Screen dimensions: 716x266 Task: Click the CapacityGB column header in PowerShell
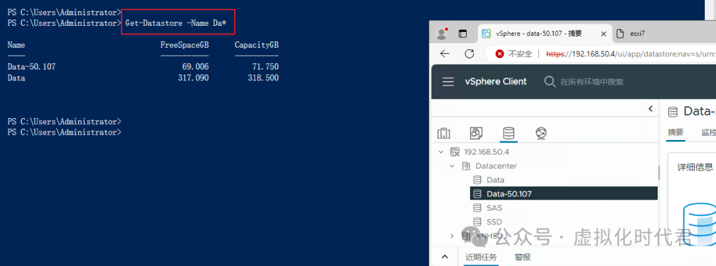[x=257, y=45]
